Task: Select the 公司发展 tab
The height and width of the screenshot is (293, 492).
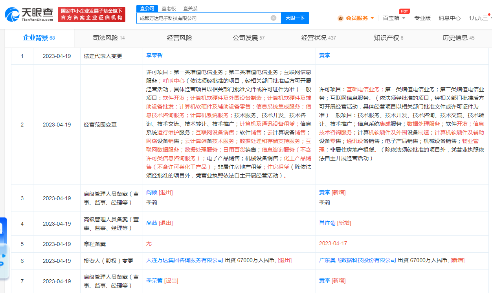Action: pos(249,38)
